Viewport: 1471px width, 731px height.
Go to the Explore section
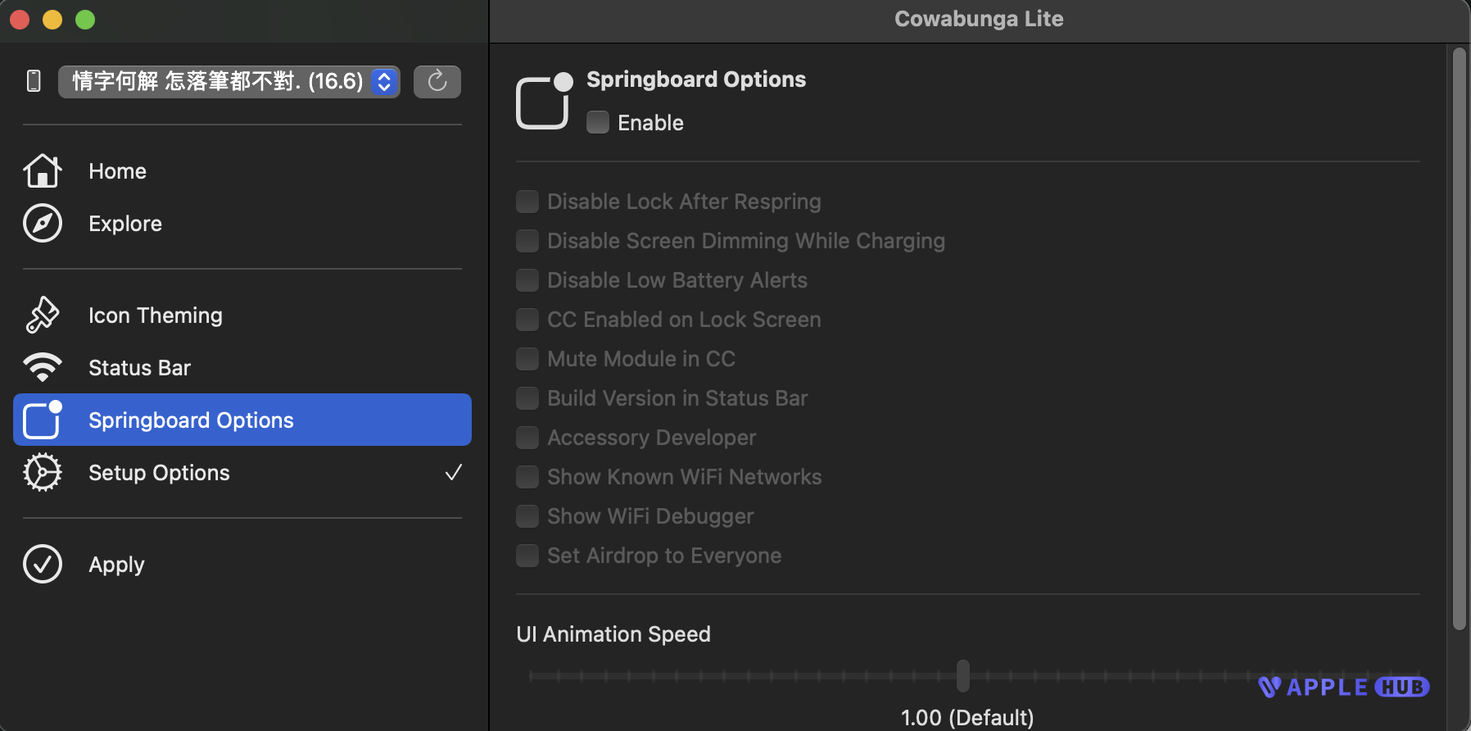(242, 224)
